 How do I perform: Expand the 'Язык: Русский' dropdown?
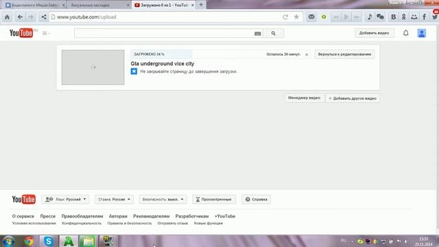[x=66, y=200]
